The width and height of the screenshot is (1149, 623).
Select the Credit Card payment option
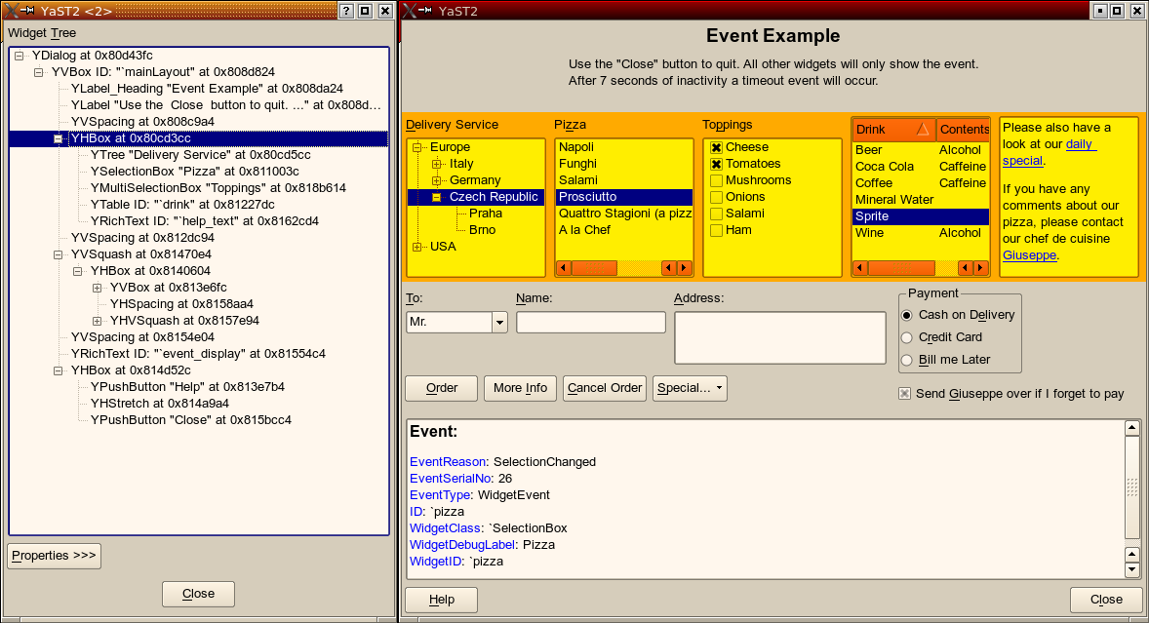point(907,337)
